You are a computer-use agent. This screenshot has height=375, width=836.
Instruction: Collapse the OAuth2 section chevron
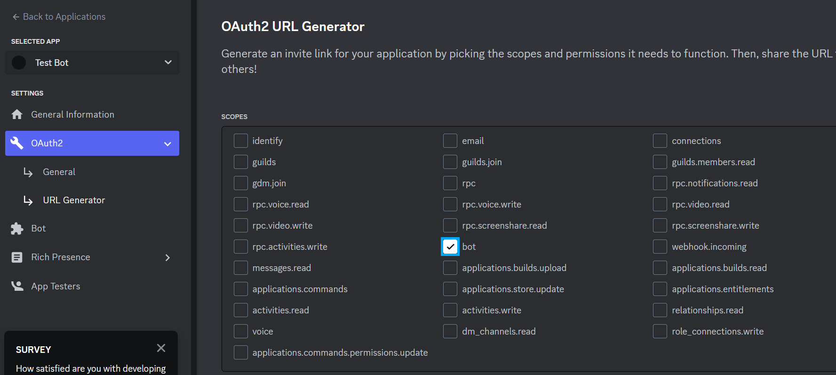[x=167, y=144]
